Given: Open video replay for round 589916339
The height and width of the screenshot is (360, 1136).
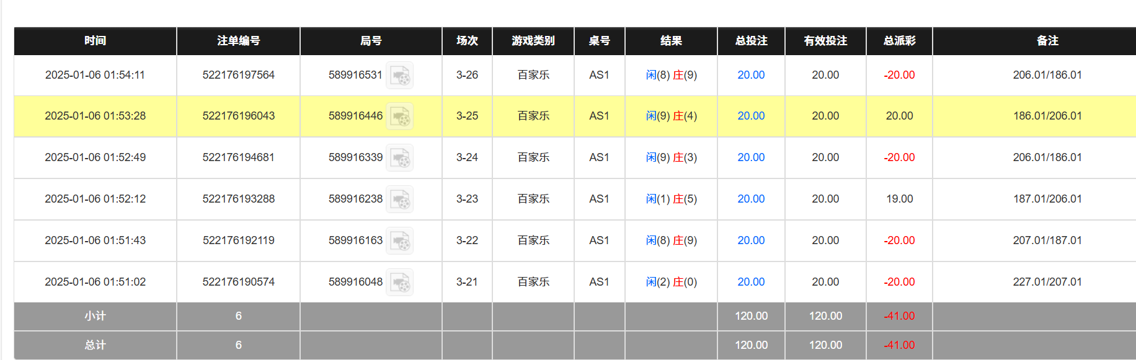Looking at the screenshot, I should [400, 157].
